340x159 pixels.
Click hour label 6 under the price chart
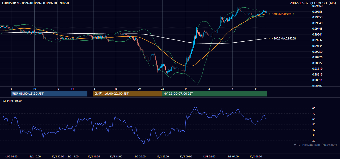pyautogui.click(x=256, y=89)
